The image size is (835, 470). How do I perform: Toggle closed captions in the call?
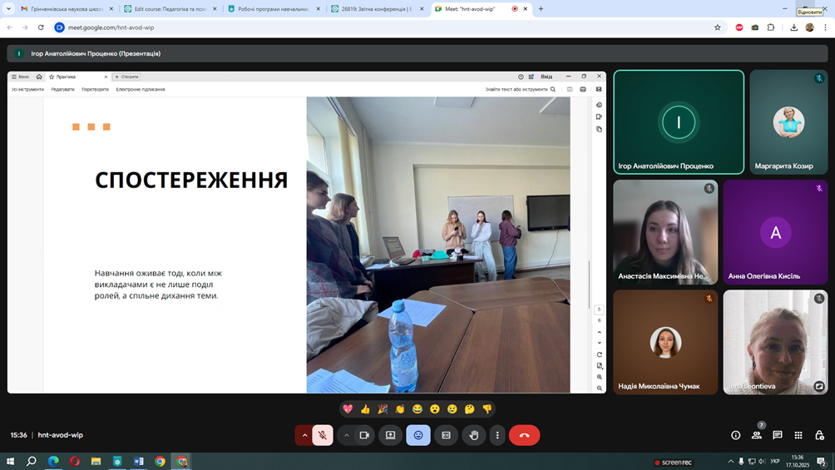(x=446, y=435)
